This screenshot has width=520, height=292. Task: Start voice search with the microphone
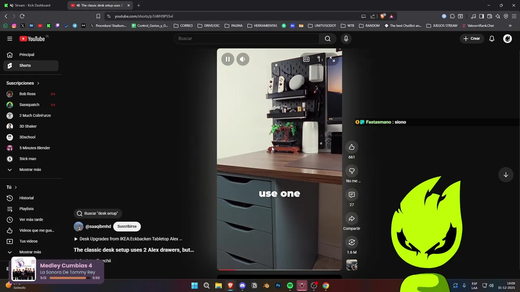tap(346, 39)
